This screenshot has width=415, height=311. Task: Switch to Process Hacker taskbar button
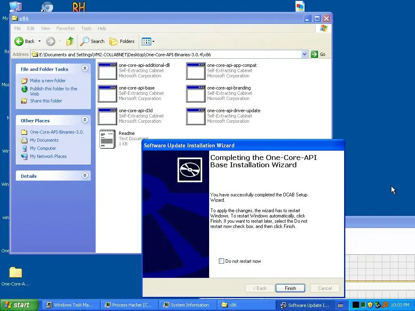click(x=129, y=305)
